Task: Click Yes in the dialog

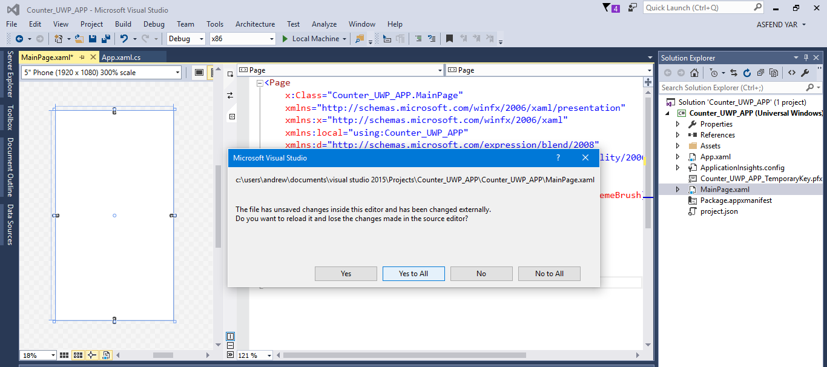Action: 346,274
